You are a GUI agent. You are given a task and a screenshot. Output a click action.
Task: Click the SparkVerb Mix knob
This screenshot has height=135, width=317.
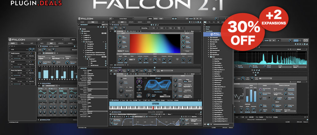pyautogui.click(x=183, y=37)
